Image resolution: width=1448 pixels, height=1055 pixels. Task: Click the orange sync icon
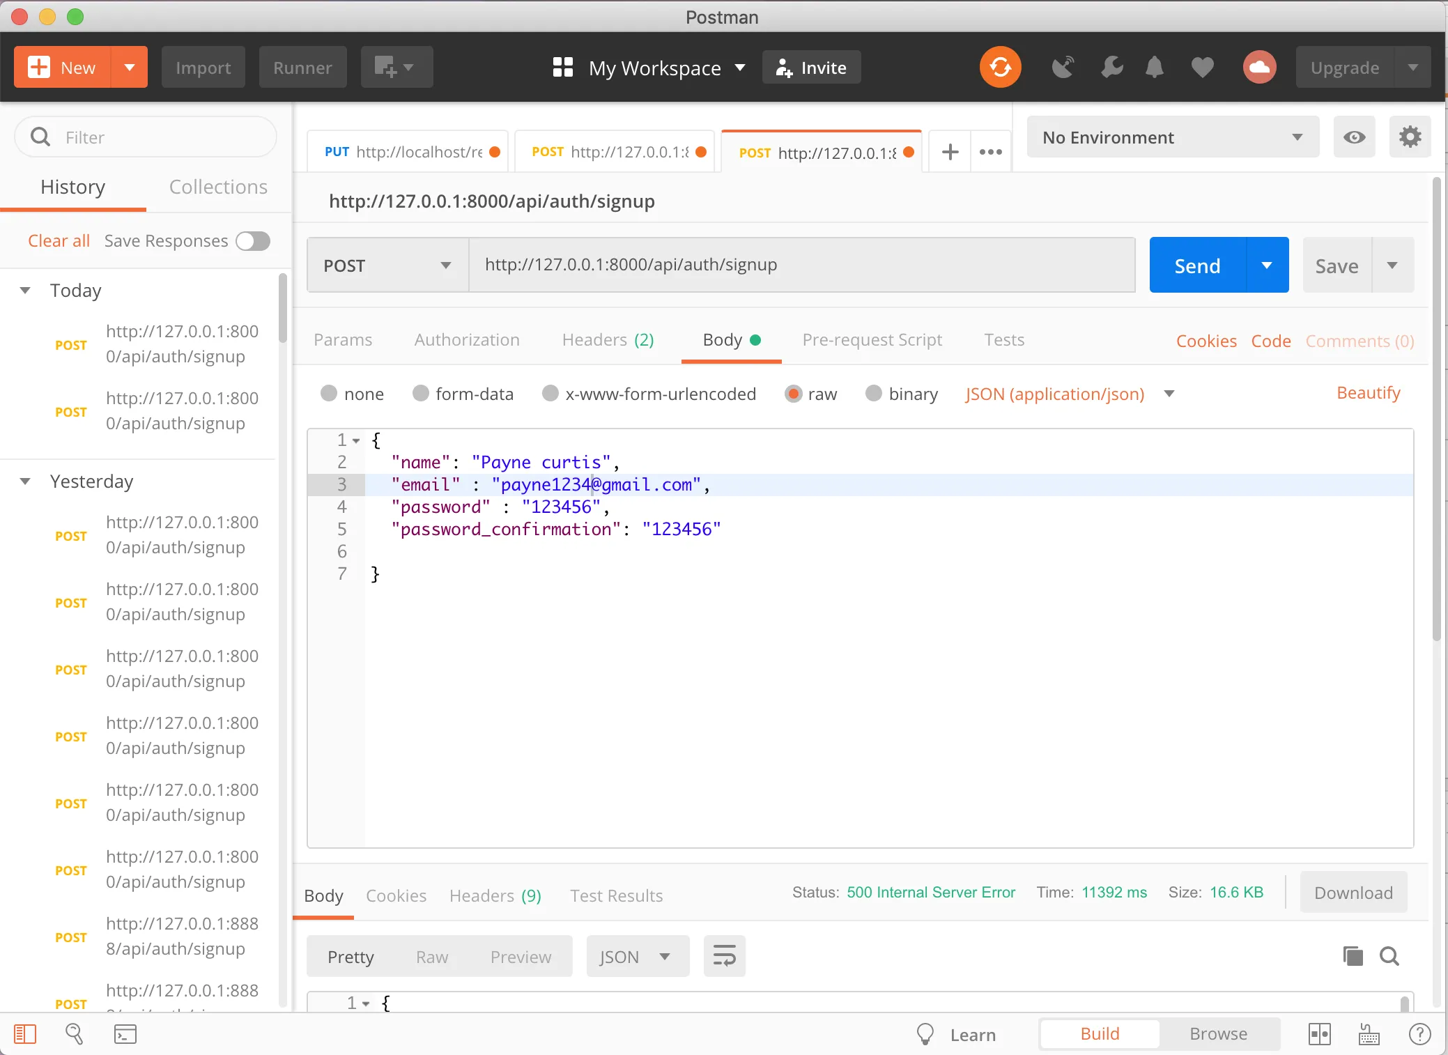point(1000,68)
